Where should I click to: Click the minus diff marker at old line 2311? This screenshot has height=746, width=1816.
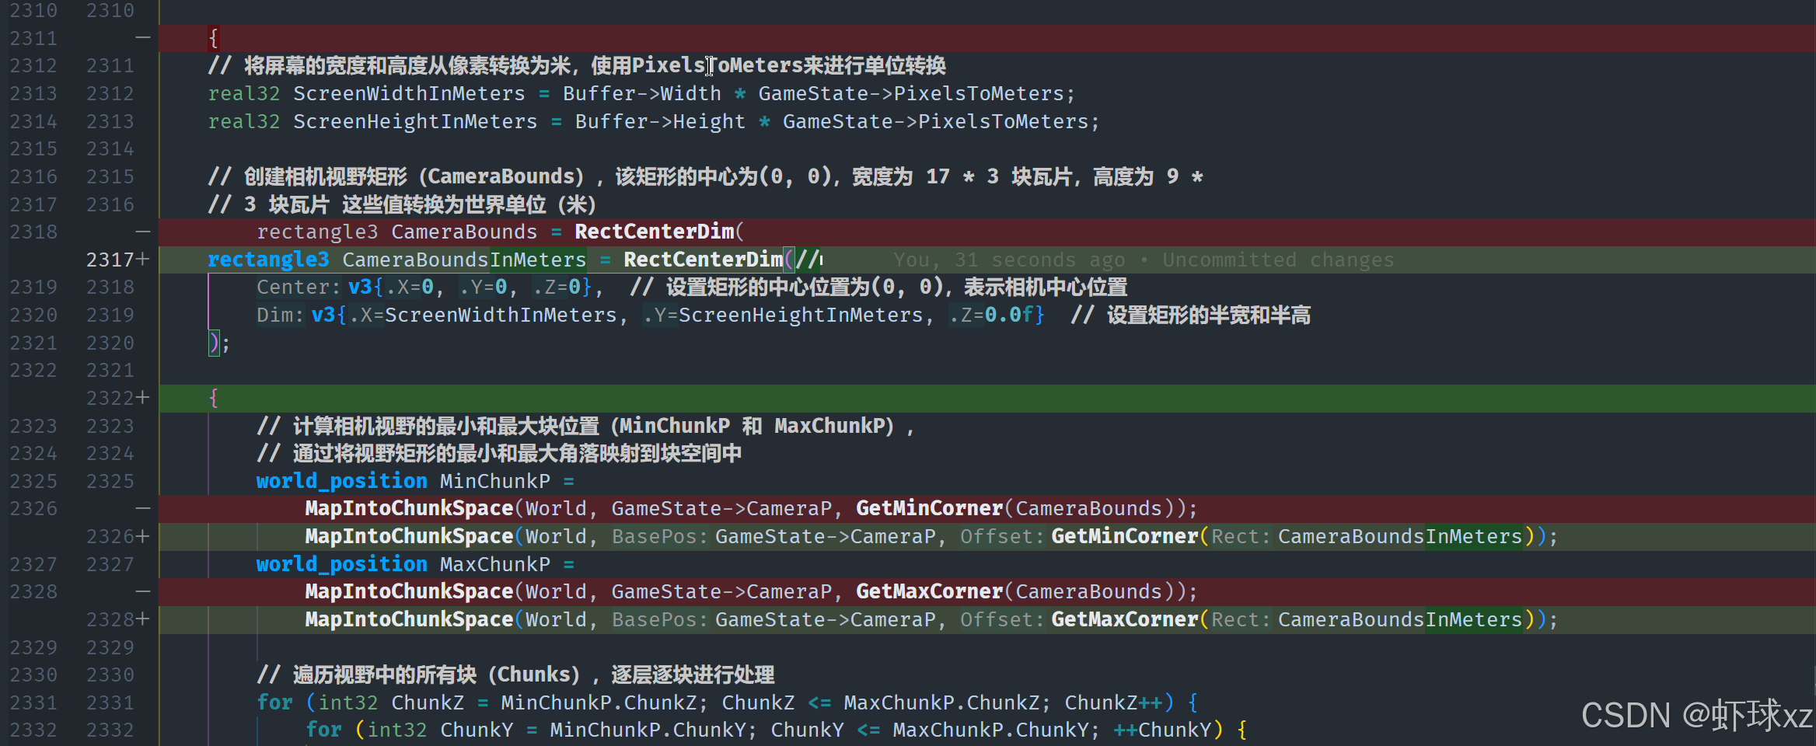[143, 37]
